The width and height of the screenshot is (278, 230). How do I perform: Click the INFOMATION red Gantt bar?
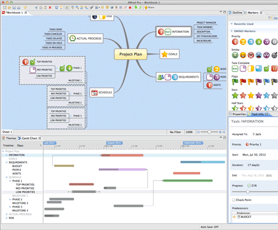(122, 155)
